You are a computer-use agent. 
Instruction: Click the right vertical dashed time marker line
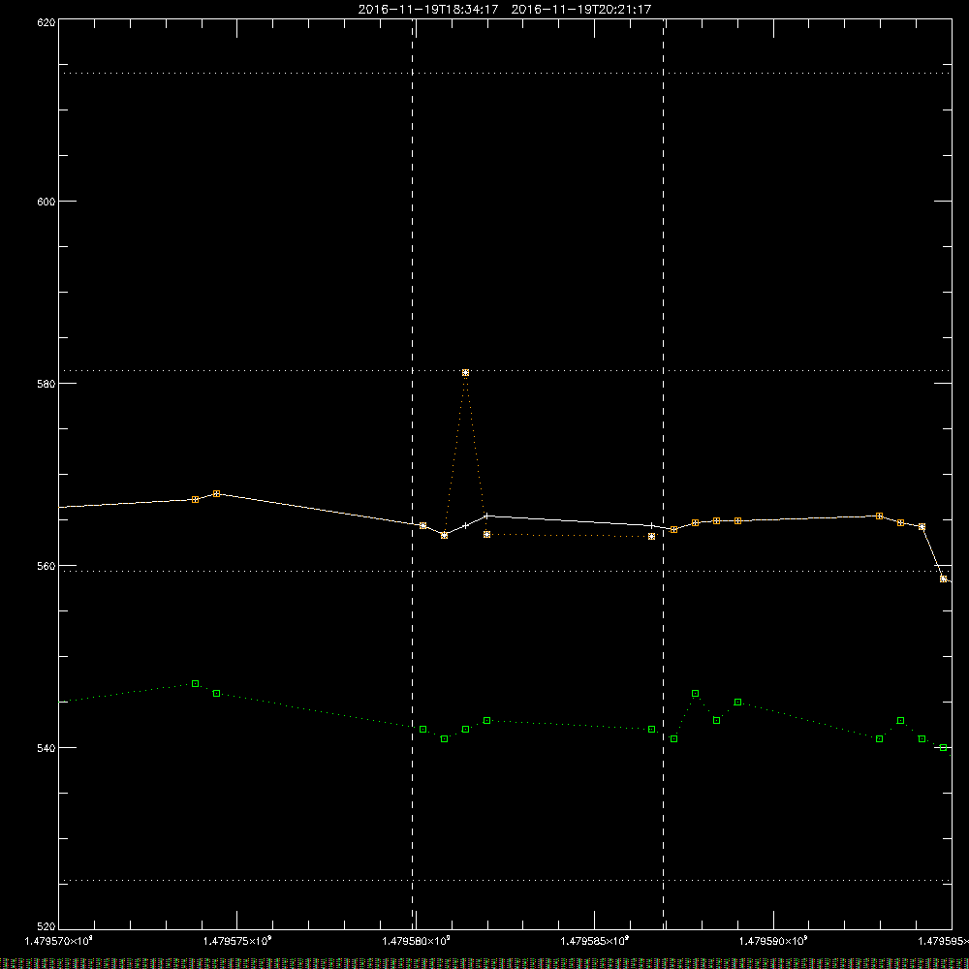point(663,474)
